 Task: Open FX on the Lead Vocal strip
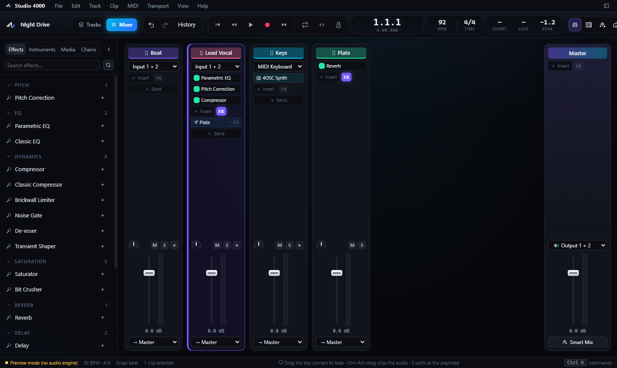click(x=221, y=111)
